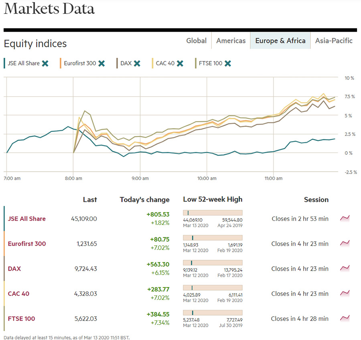The image size is (361, 340).
Task: Open the JSE All Share index link
Action: 27,219
